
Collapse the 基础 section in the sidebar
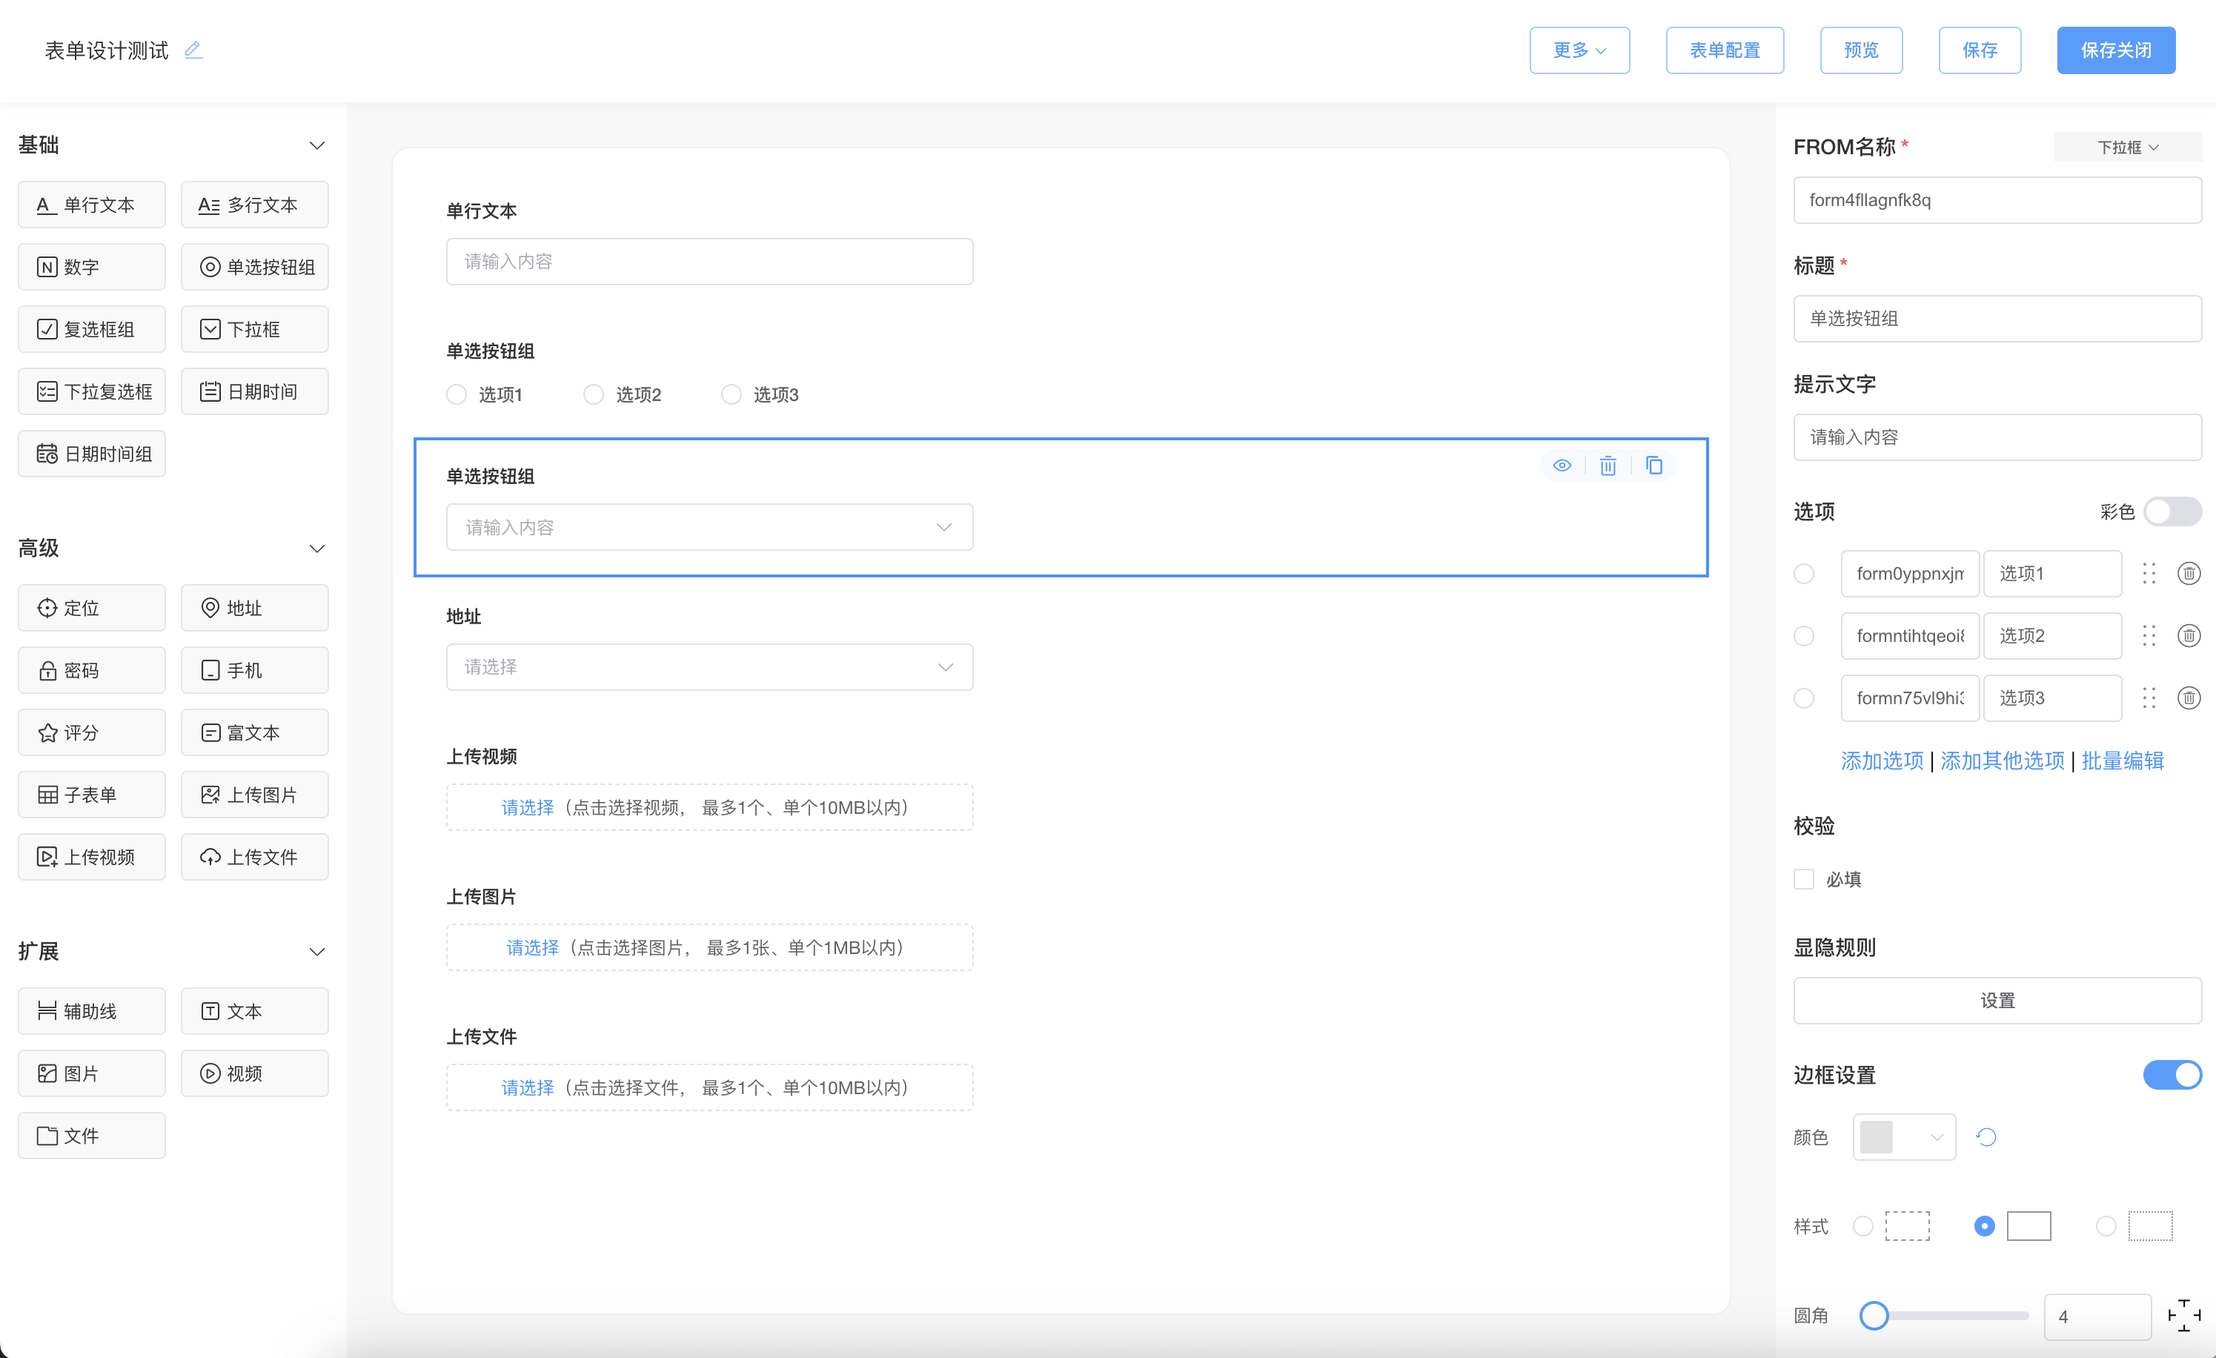(316, 145)
